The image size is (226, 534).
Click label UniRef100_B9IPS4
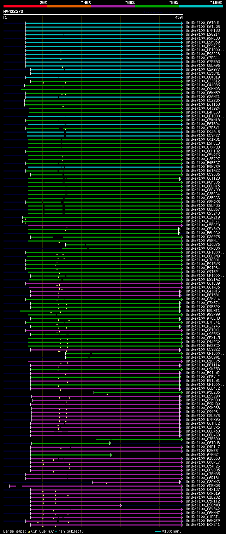tap(203, 268)
